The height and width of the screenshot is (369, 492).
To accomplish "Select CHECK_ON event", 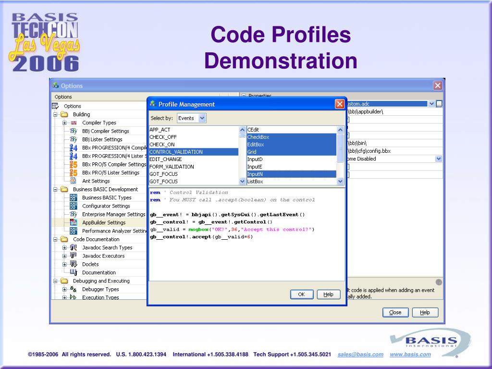I will tap(194, 144).
